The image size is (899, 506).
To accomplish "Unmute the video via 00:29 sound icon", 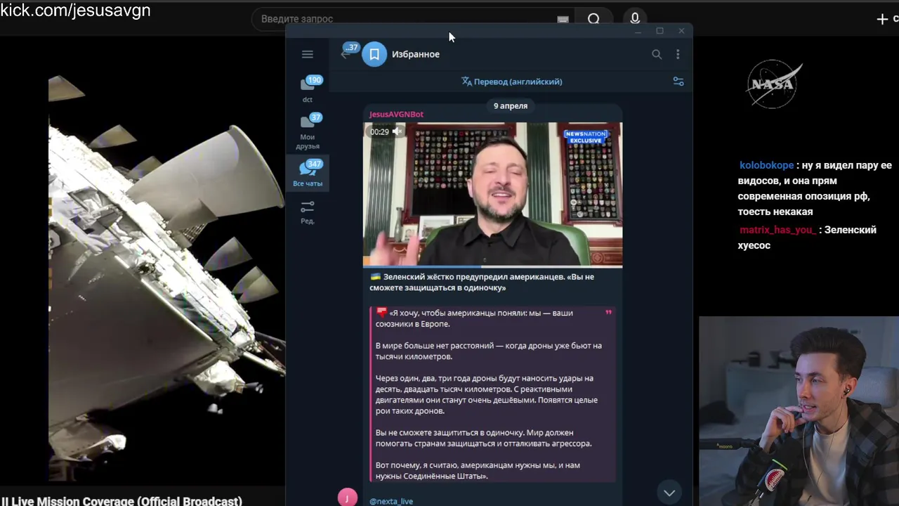I will pos(397,131).
